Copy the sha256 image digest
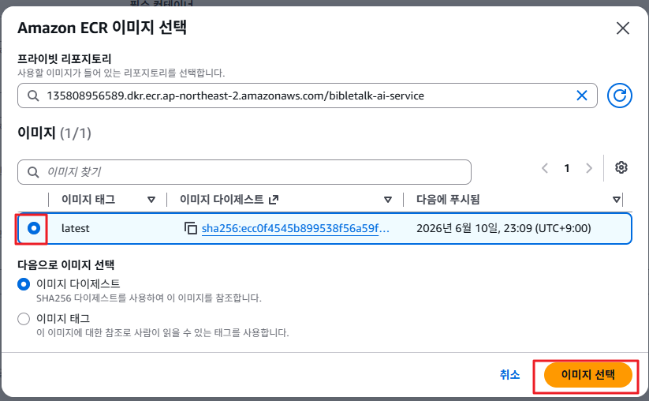The image size is (649, 401). tap(190, 228)
